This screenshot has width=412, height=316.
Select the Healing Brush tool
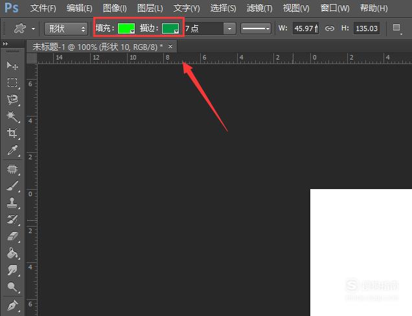tap(12, 169)
